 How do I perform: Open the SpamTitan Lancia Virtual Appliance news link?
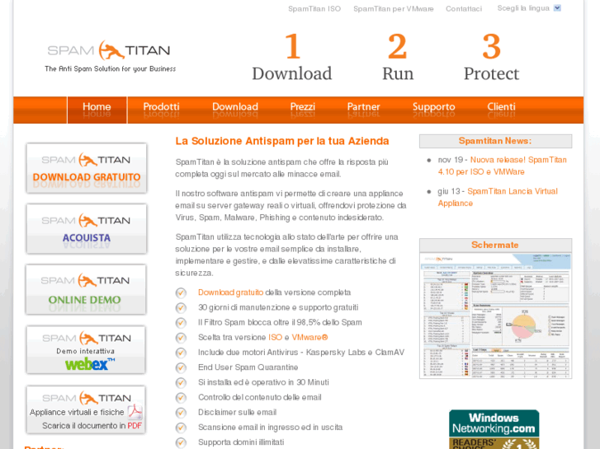coord(498,197)
